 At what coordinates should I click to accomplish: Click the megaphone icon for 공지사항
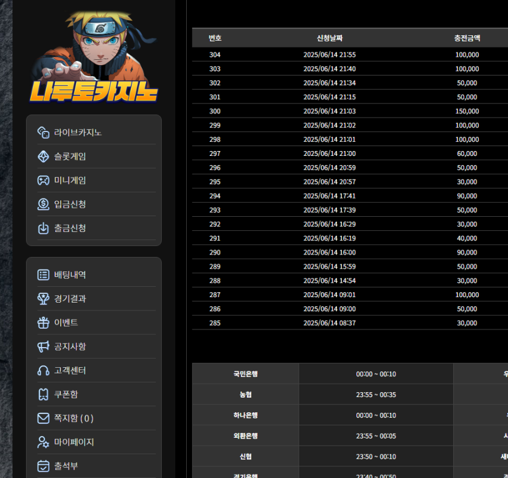pos(43,346)
